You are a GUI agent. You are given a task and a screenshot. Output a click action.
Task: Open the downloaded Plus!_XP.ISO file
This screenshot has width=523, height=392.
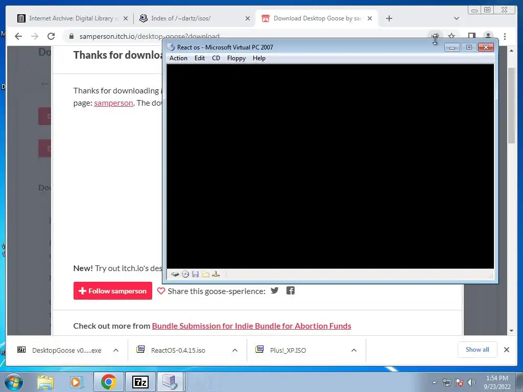pos(289,350)
